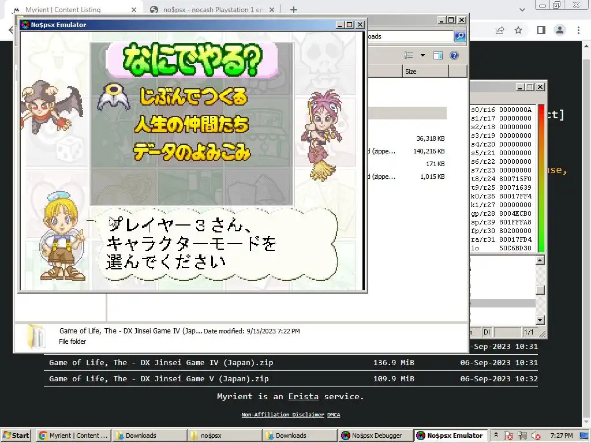Click the debugger's red-to-green load gauge bar
The image size is (591, 443).
pos(541,178)
